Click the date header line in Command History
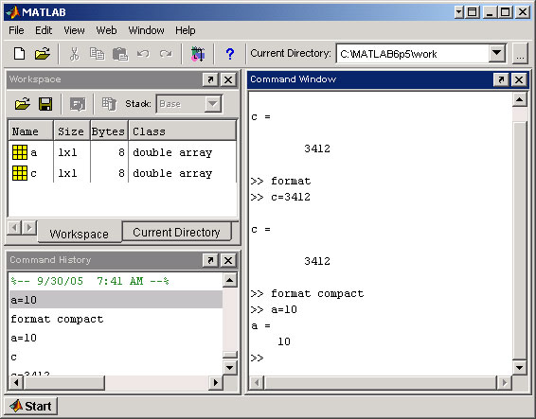The image size is (536, 419). [x=90, y=281]
